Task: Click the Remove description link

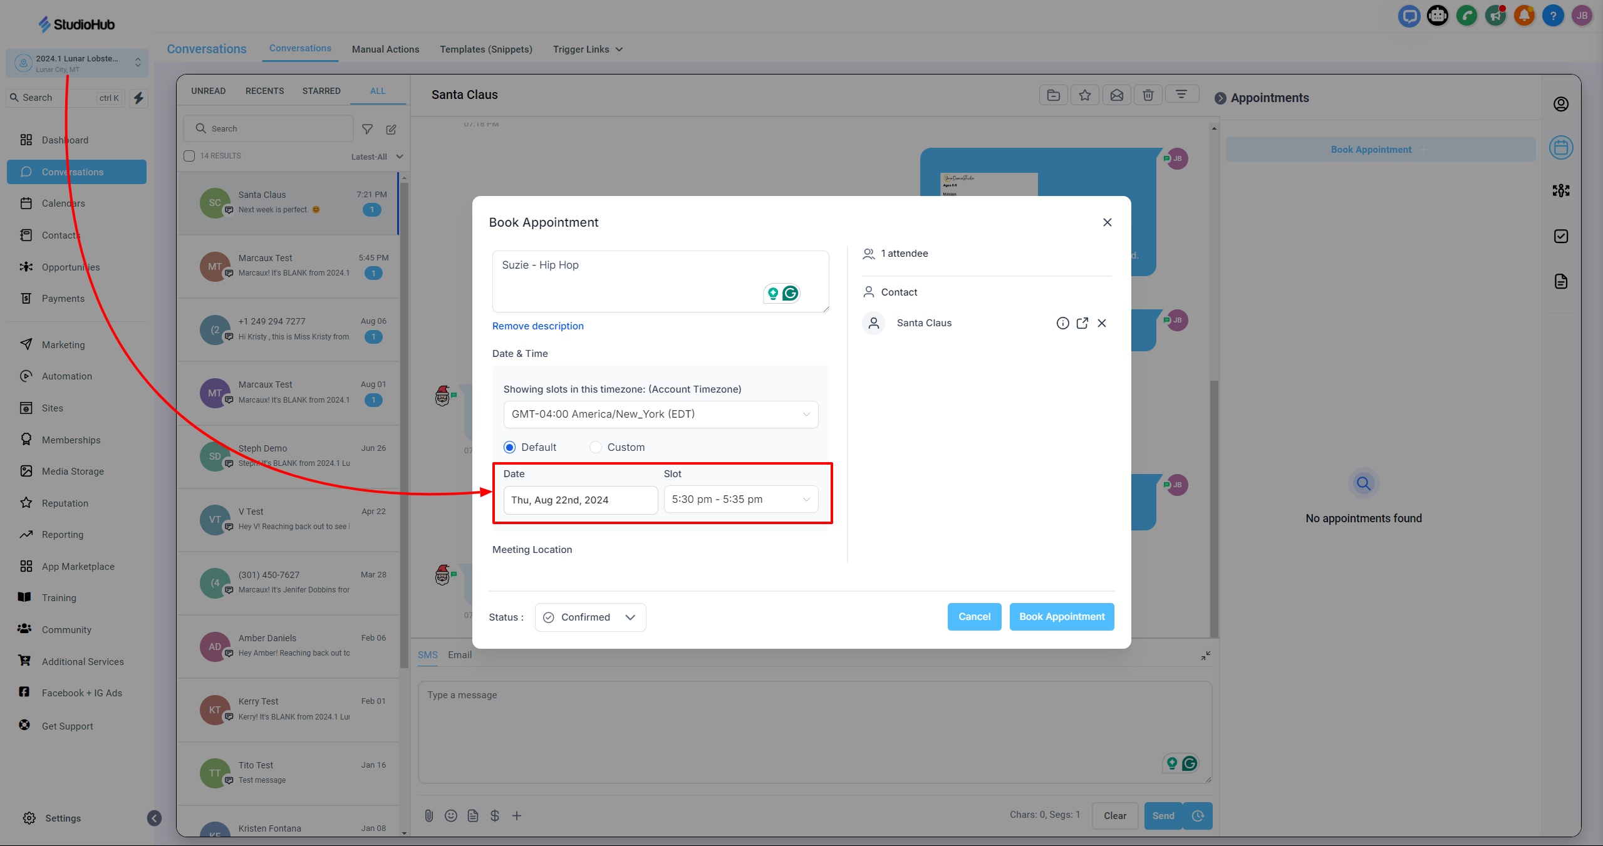Action: [x=537, y=326]
